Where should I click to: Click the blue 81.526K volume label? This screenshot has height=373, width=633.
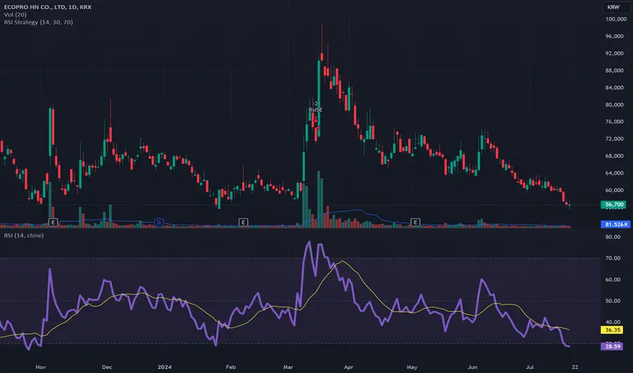click(x=615, y=224)
